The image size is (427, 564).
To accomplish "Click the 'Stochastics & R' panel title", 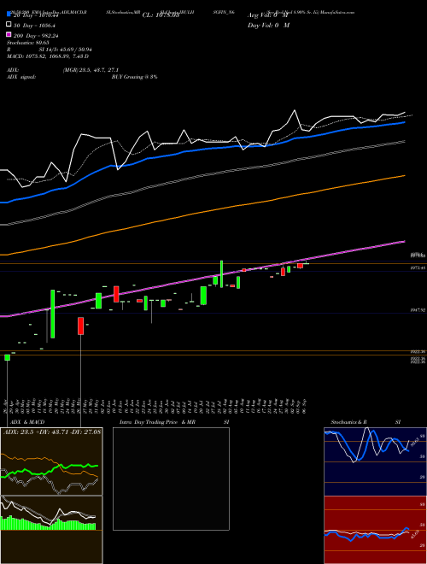I will (348, 422).
